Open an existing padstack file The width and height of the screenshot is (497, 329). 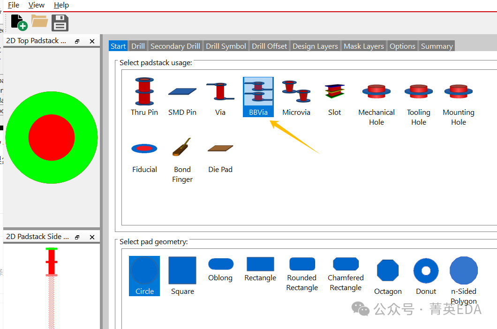click(40, 22)
